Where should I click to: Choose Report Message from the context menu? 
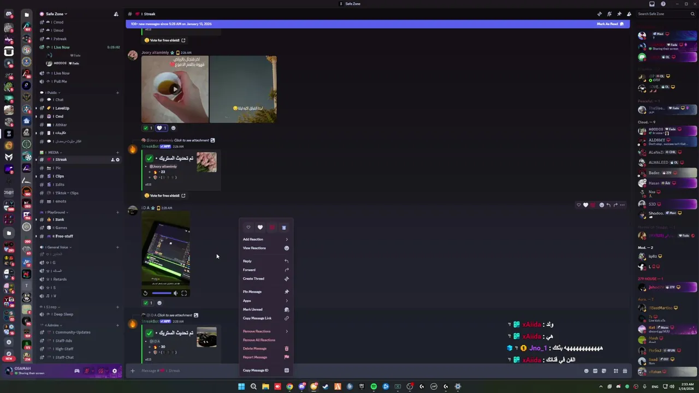[x=266, y=357]
